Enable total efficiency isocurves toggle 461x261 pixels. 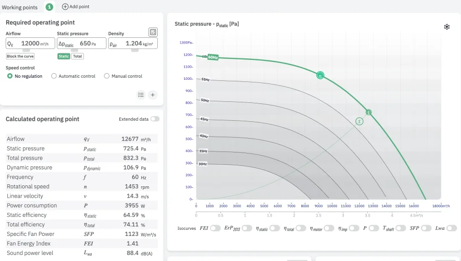pos(301,228)
